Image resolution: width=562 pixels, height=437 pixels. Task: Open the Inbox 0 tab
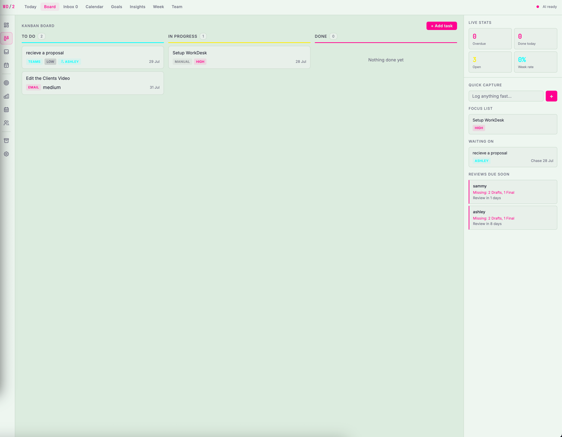(x=70, y=7)
